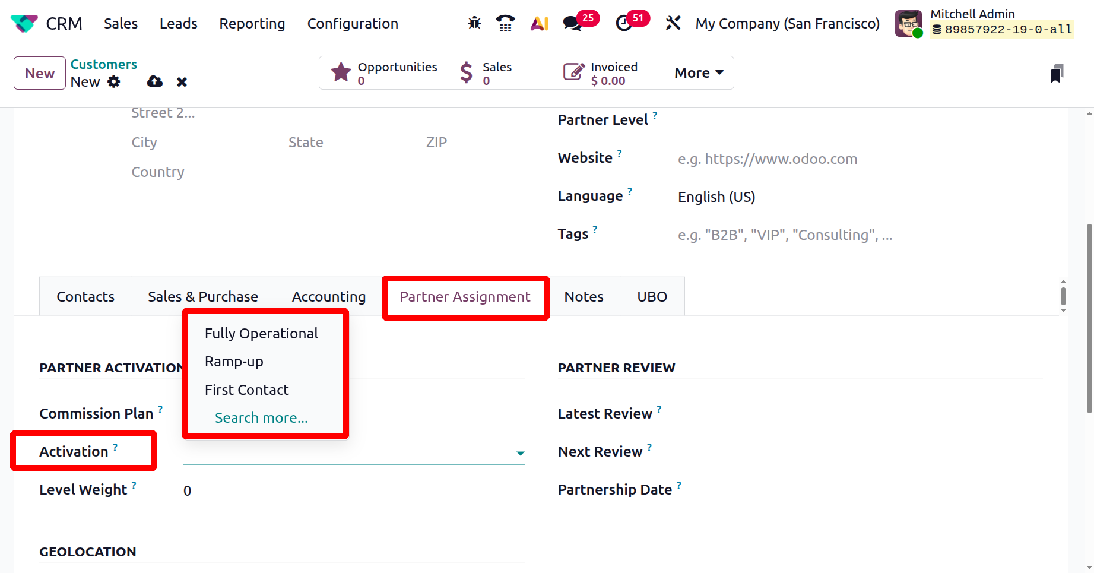Click the New record button
The image size is (1094, 573).
click(x=40, y=73)
